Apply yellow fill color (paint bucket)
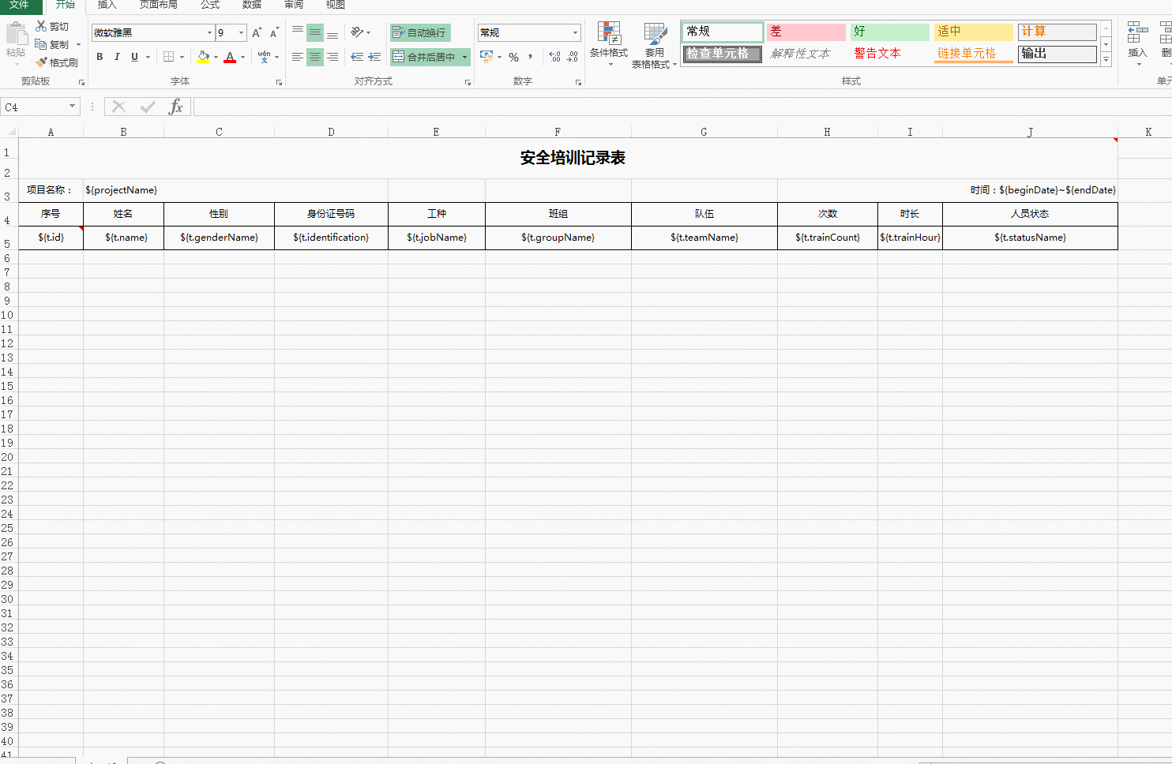 pyautogui.click(x=203, y=57)
